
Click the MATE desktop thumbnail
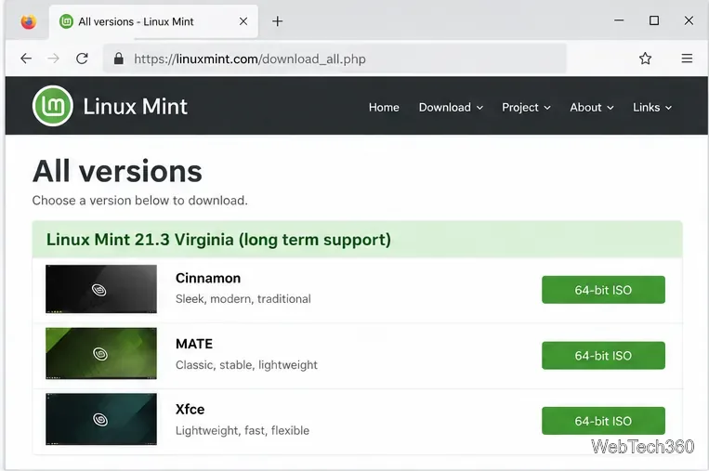click(101, 353)
